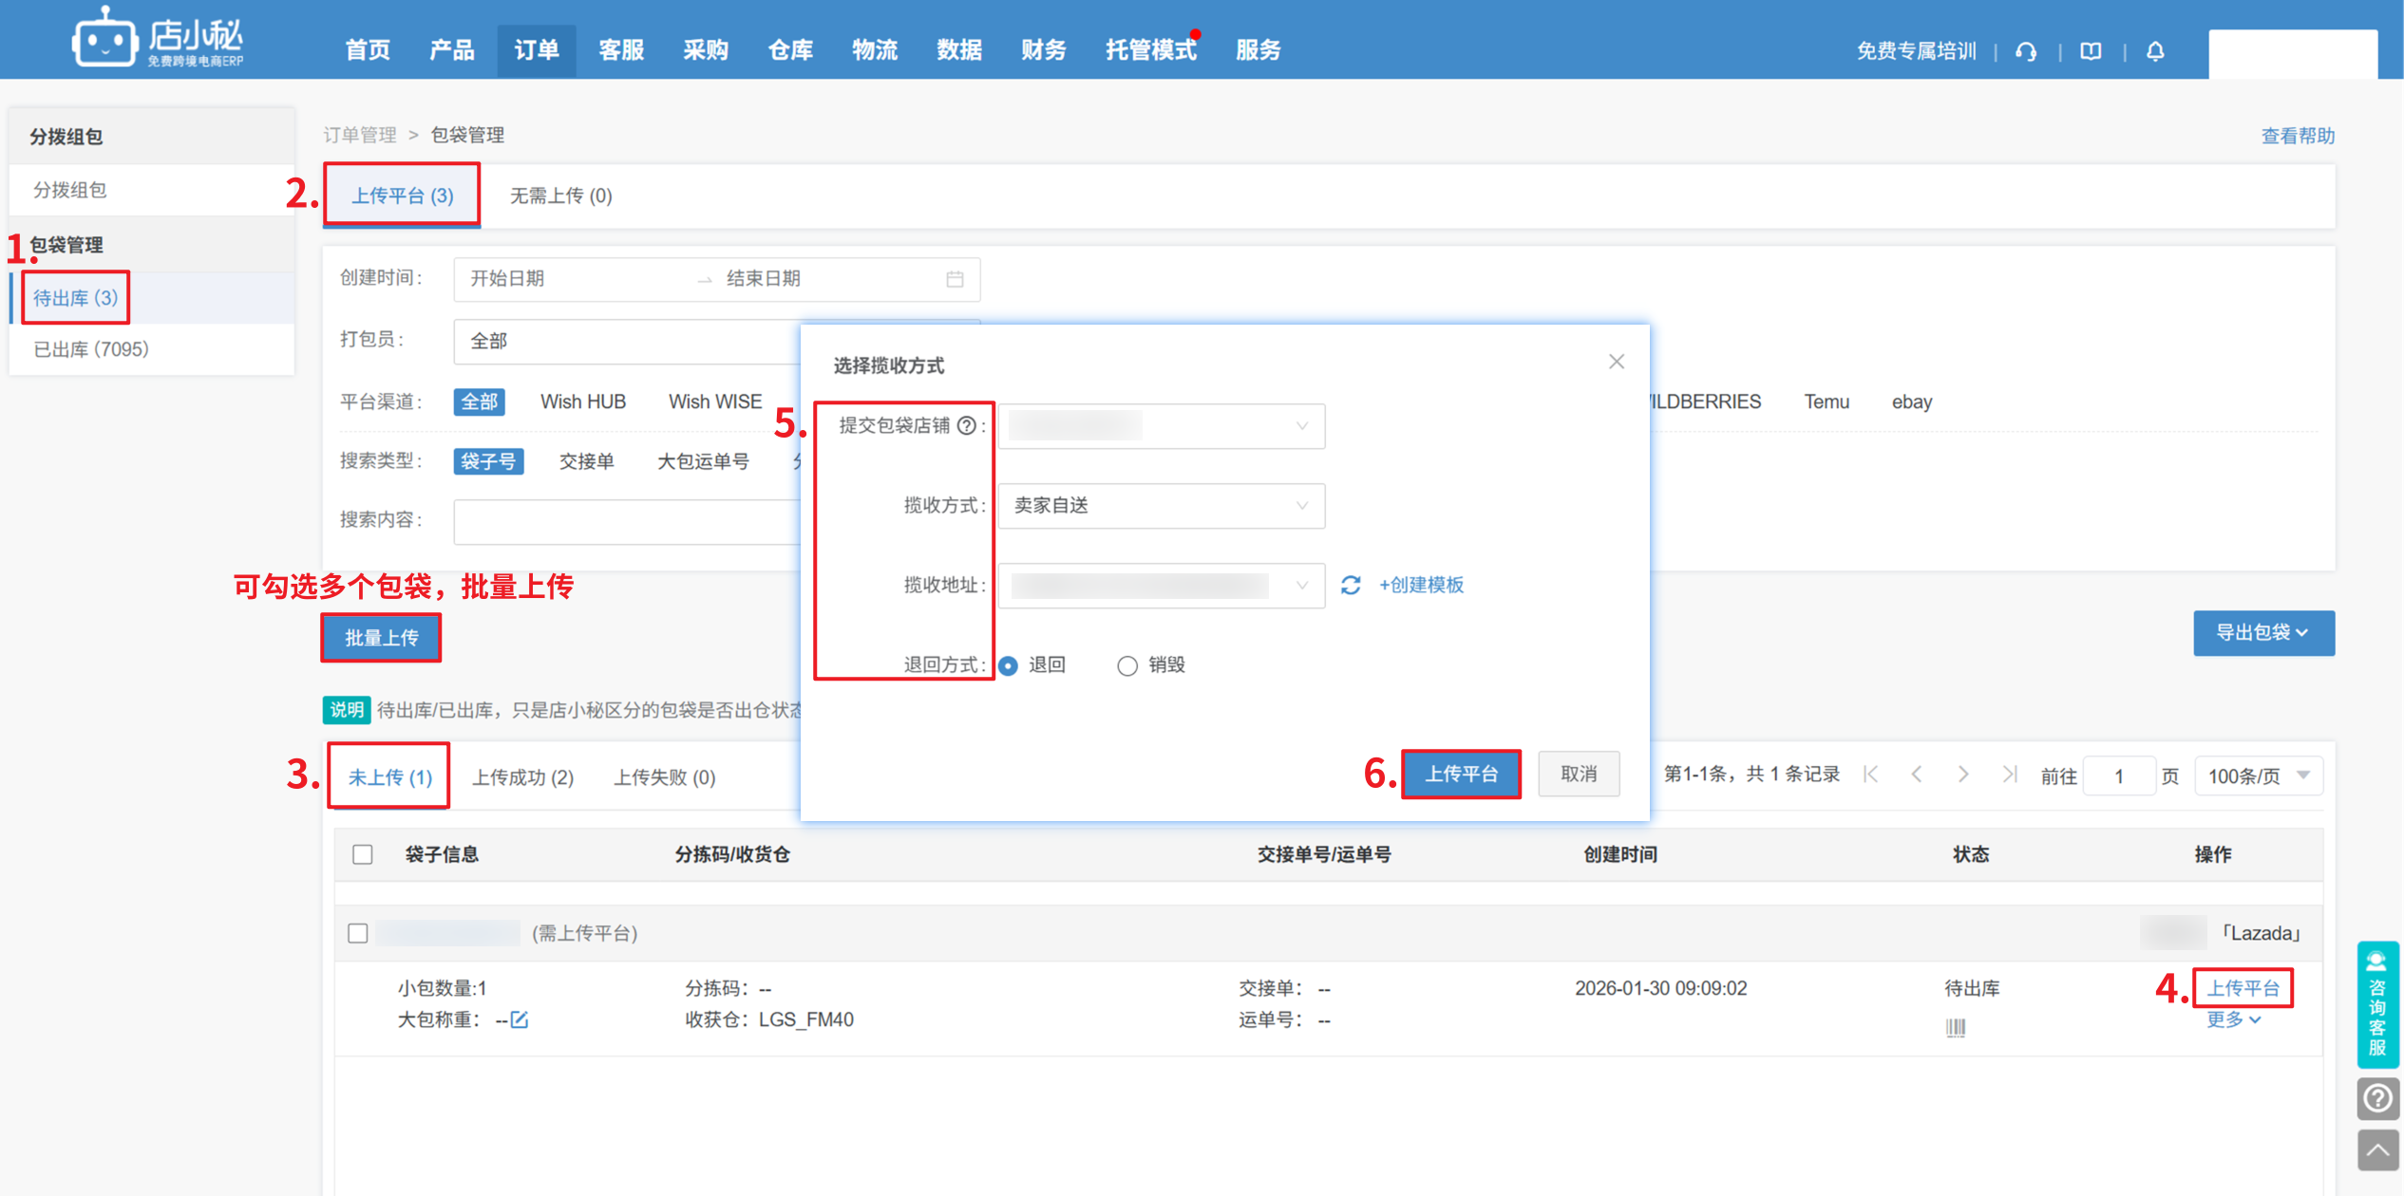The image size is (2404, 1196).
Task: Close the 选择揽收方式 dialog
Action: 1616,362
